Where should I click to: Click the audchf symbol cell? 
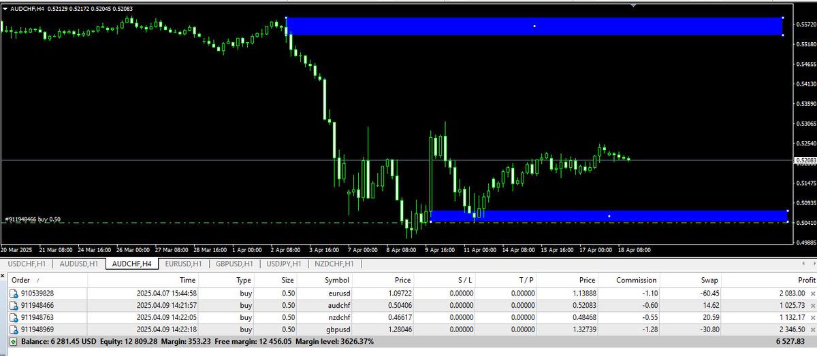click(x=338, y=306)
